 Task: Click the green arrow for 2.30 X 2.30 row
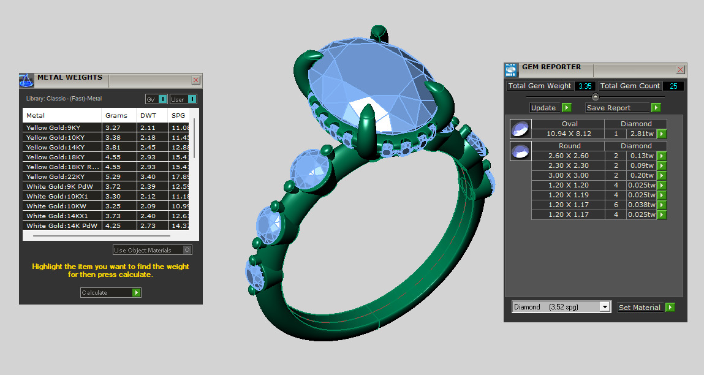click(661, 165)
